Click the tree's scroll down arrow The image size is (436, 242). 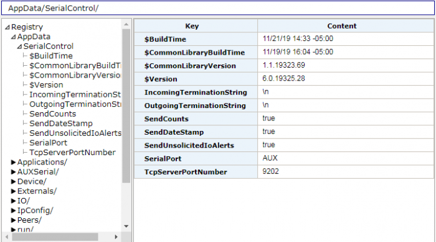(126, 226)
